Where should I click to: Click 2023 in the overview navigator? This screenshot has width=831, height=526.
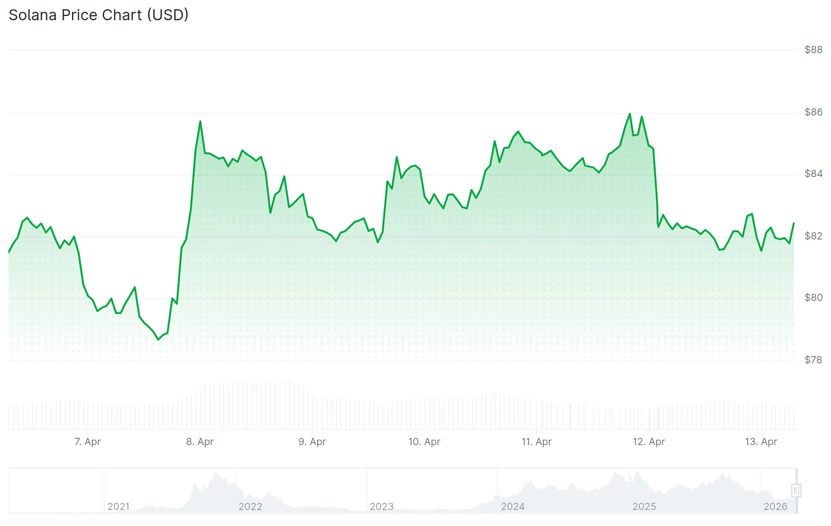click(x=382, y=506)
